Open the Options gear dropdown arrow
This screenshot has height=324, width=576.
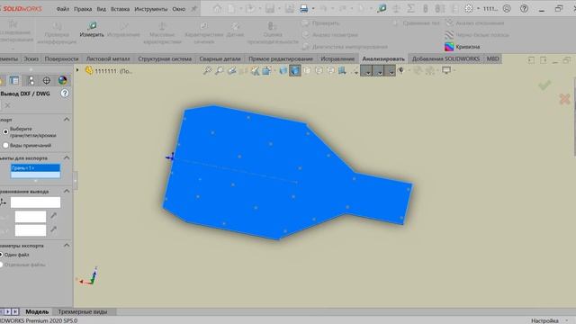point(478,9)
